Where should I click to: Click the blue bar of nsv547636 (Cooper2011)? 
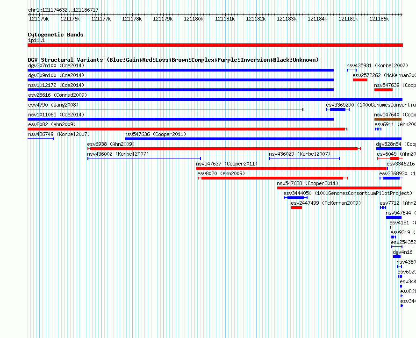[263, 139]
